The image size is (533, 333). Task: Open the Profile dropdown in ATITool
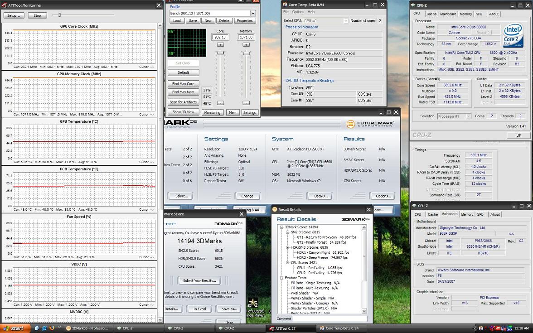point(253,13)
